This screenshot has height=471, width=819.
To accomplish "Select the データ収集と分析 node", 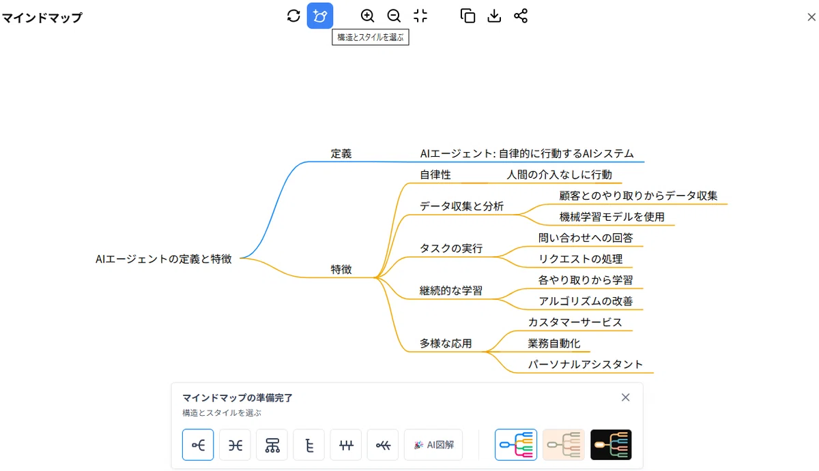I will pos(461,206).
